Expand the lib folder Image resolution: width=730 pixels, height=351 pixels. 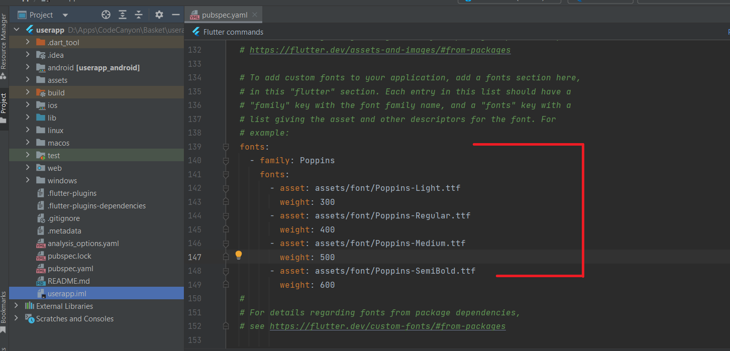[x=28, y=118]
